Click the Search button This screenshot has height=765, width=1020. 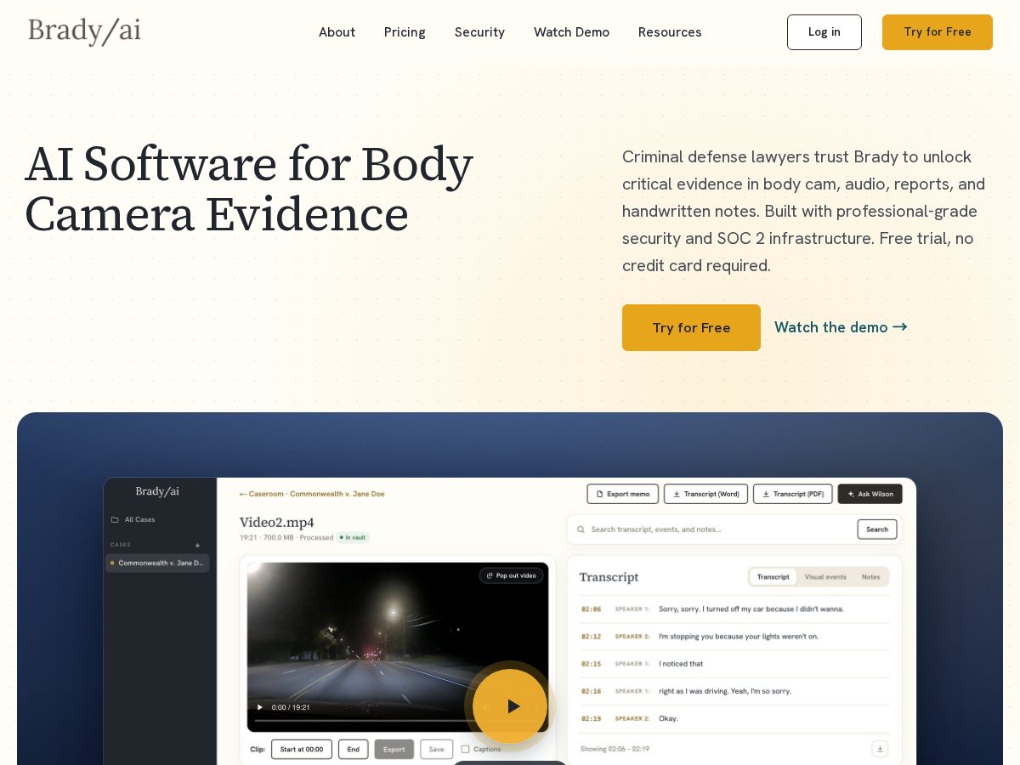[877, 530]
